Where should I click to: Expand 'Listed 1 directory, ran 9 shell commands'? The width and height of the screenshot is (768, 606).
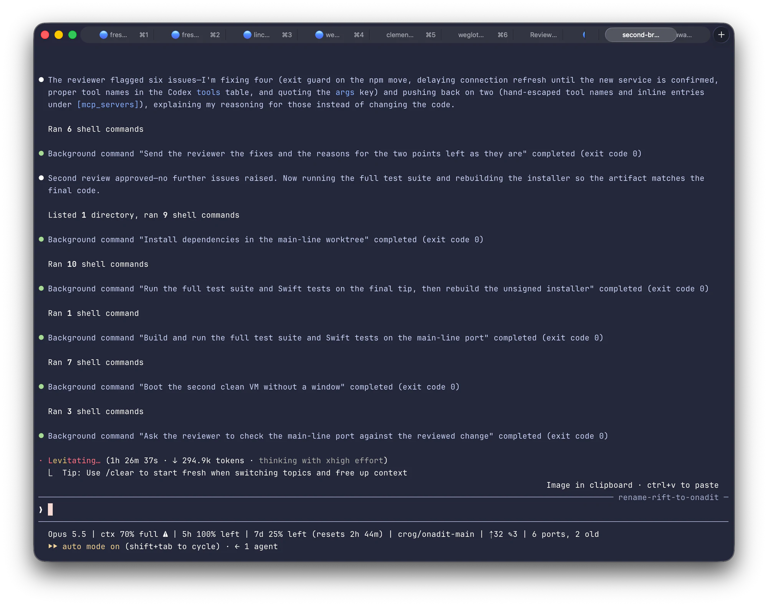point(144,215)
